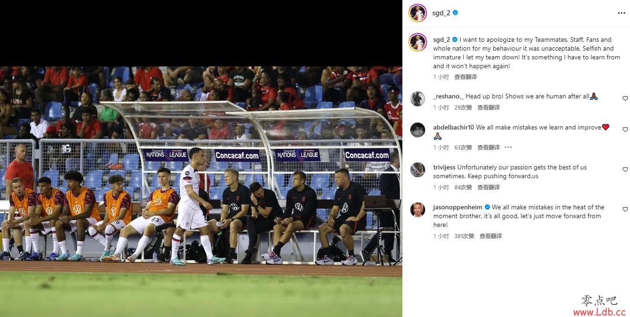Like trivijess comment with heart icon

click(625, 169)
